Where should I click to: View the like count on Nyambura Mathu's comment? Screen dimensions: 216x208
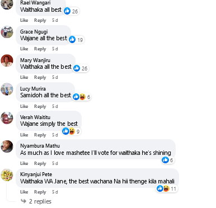(x=168, y=160)
